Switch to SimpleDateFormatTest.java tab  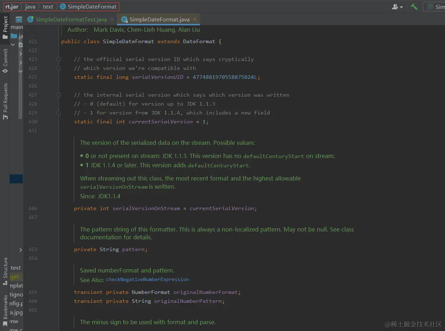click(x=71, y=19)
